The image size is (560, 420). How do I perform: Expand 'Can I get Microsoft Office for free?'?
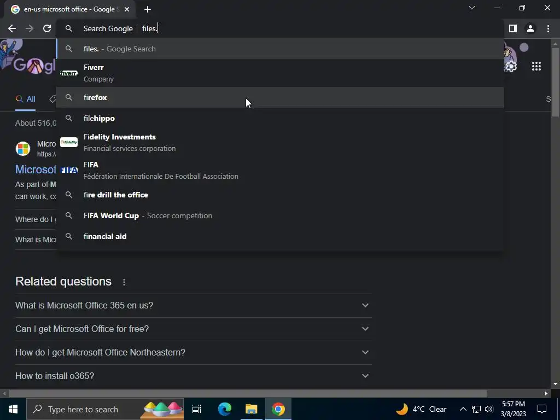(x=193, y=329)
